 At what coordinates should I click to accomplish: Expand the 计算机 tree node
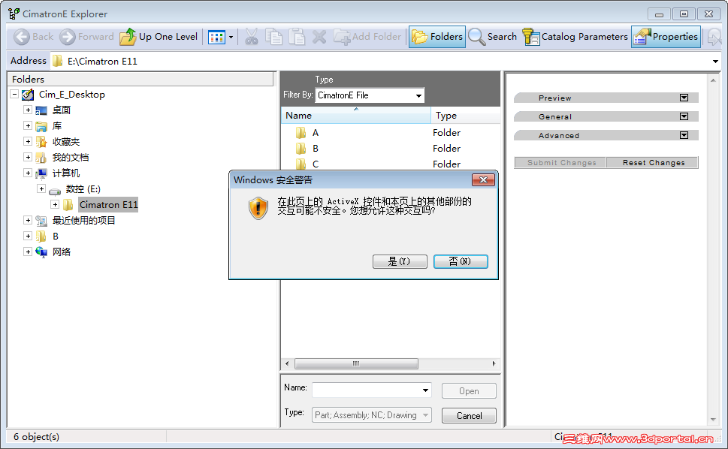pyautogui.click(x=28, y=173)
